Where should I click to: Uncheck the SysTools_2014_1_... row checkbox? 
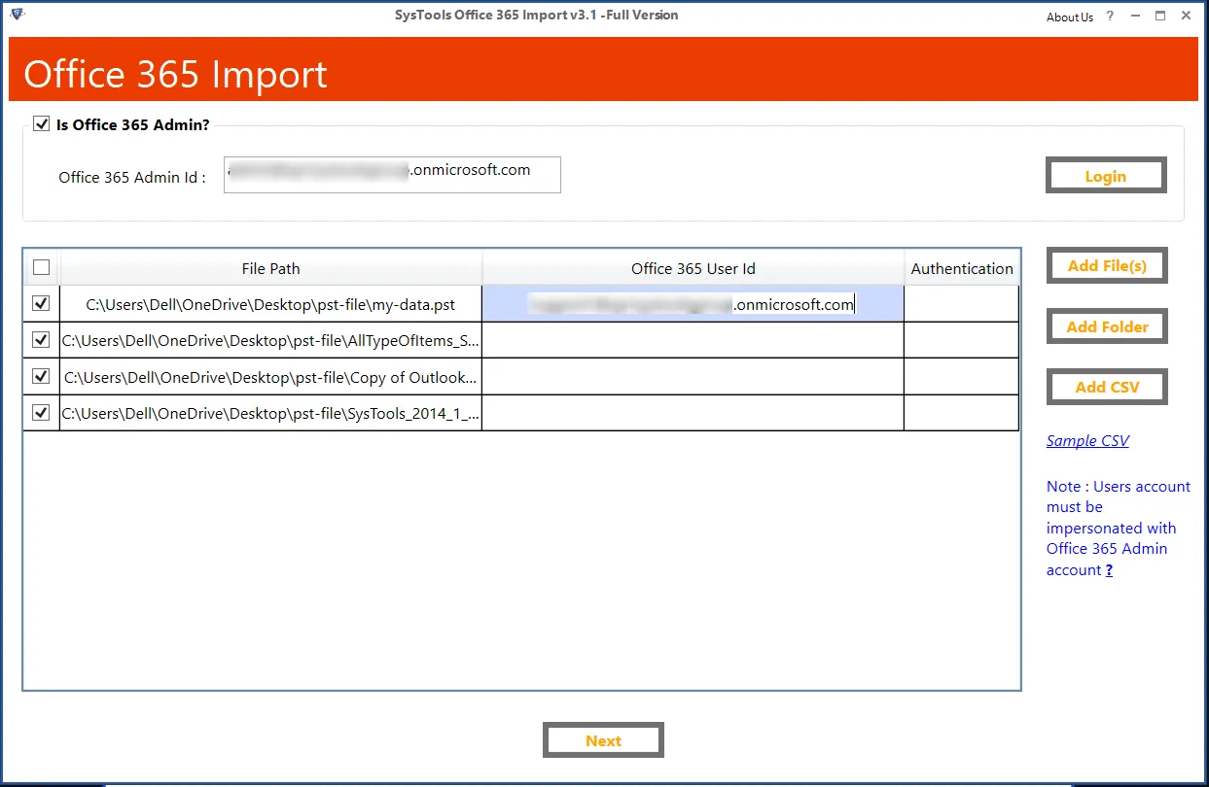(x=41, y=413)
